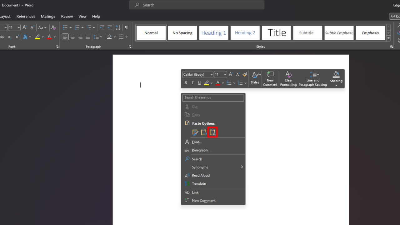Toggle Bold in the mini toolbar
Image resolution: width=400 pixels, height=225 pixels.
tap(186, 83)
